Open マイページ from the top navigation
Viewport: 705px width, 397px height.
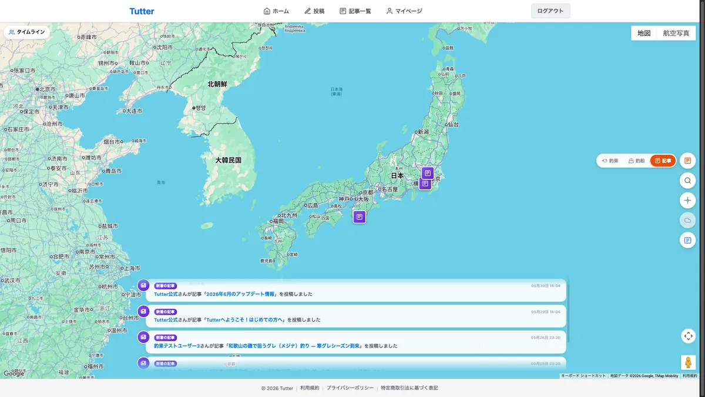404,11
